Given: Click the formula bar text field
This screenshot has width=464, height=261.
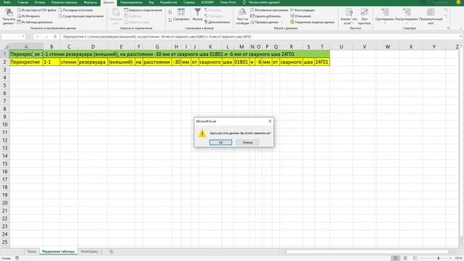Looking at the screenshot, I should 260,37.
